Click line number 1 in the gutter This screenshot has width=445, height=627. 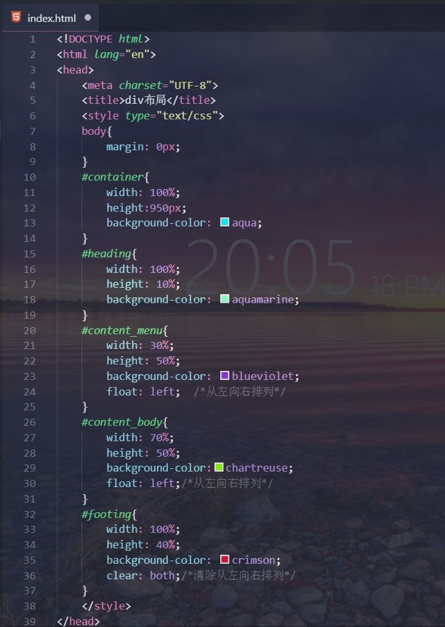click(32, 39)
